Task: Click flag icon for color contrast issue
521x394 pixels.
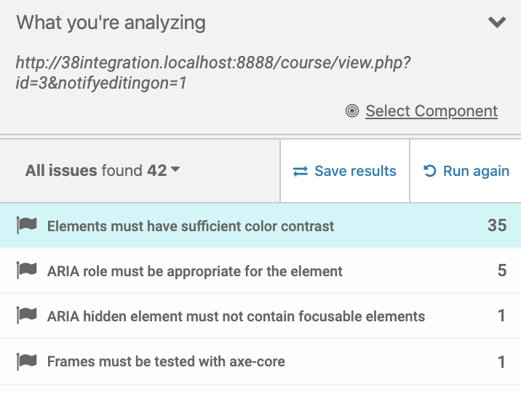Action: click(27, 225)
